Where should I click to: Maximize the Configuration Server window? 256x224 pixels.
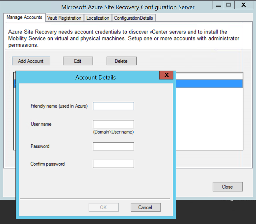coord(229,5)
